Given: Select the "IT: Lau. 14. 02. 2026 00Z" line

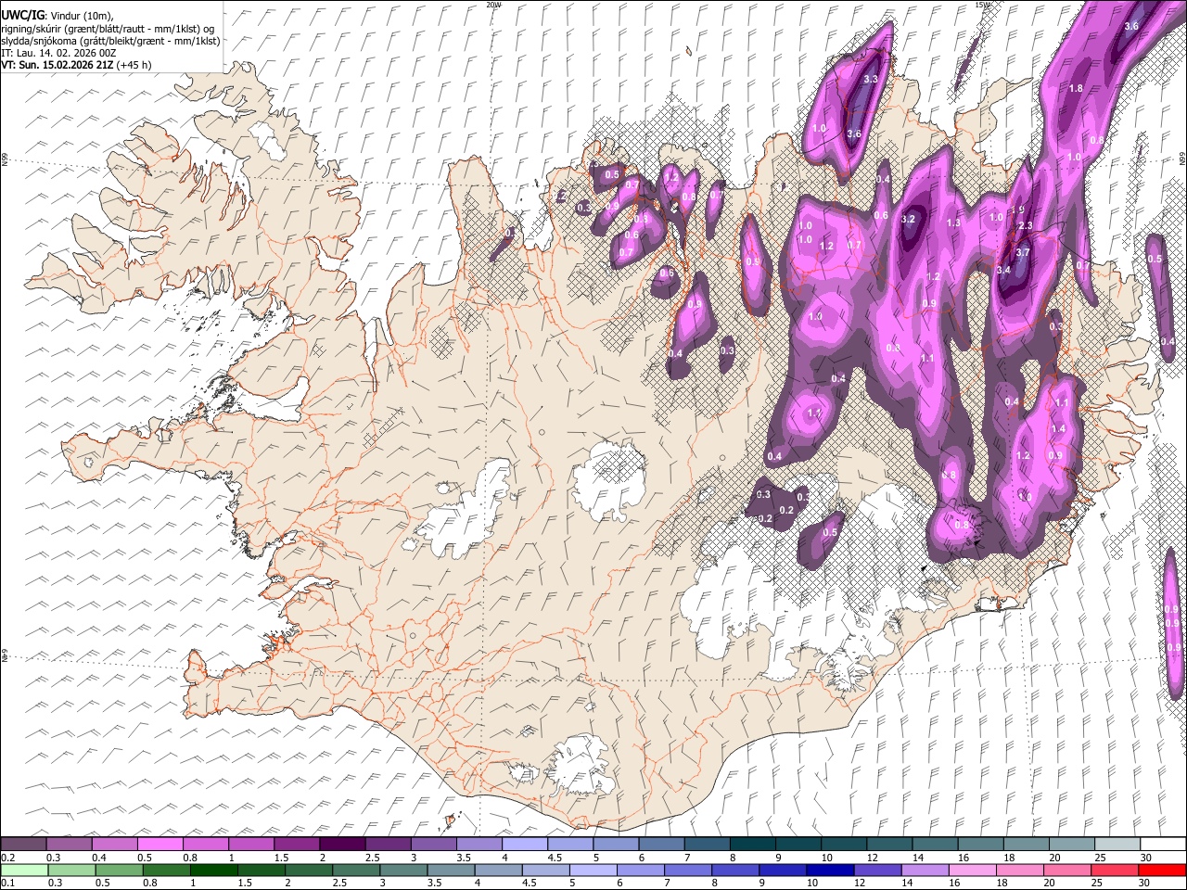Looking at the screenshot, I should [x=58, y=53].
